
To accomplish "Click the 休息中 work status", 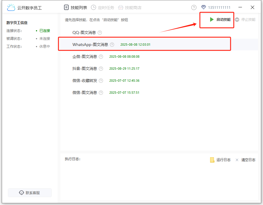I will [45, 46].
